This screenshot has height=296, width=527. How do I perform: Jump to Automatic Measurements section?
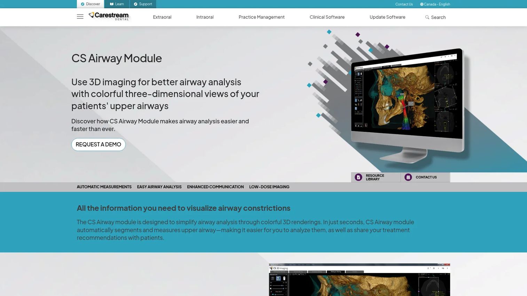tap(104, 187)
